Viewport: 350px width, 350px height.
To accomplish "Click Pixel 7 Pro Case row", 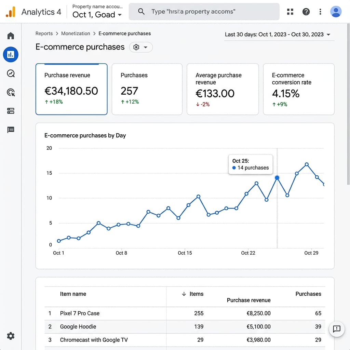I will tap(185, 313).
